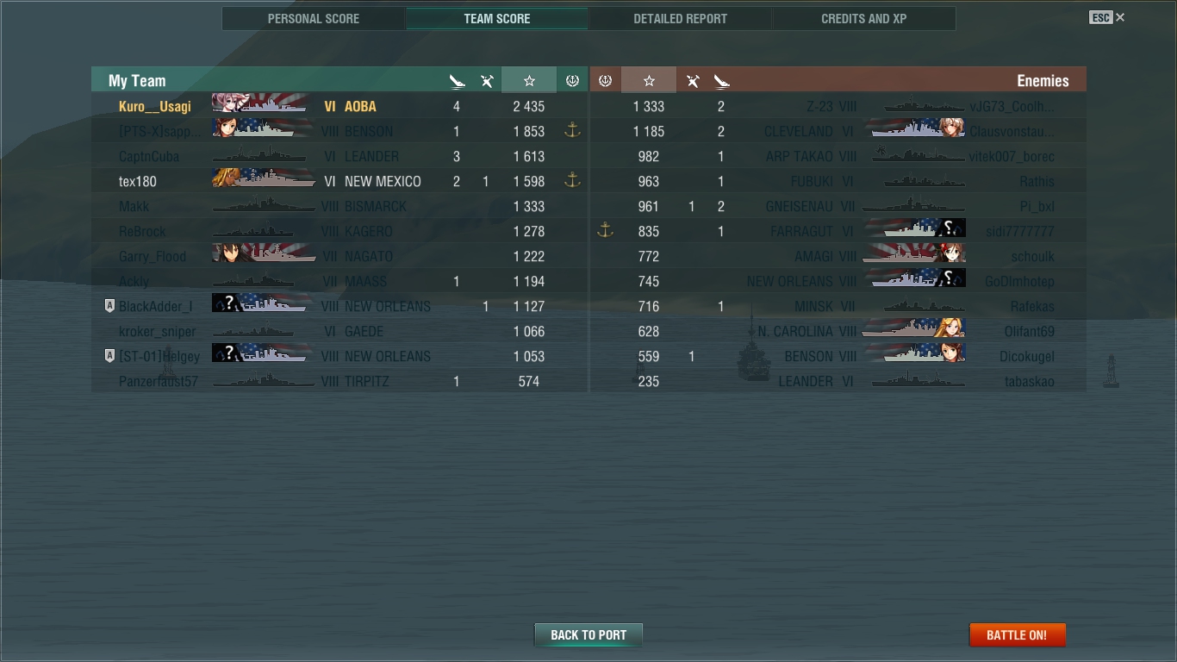The height and width of the screenshot is (662, 1177).
Task: Sort Enemies by aircraft shot down icon
Action: [692, 81]
